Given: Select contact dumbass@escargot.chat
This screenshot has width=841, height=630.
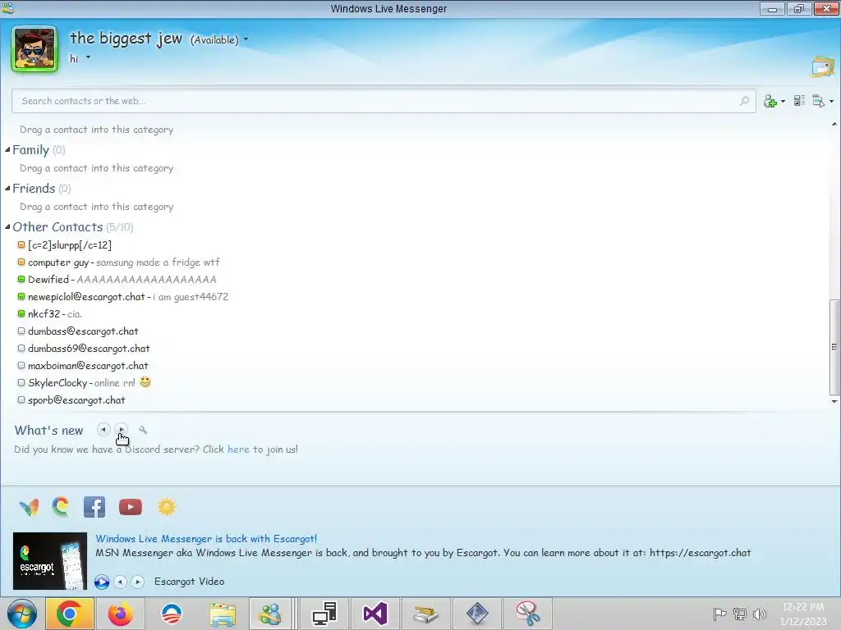Looking at the screenshot, I should (x=83, y=331).
